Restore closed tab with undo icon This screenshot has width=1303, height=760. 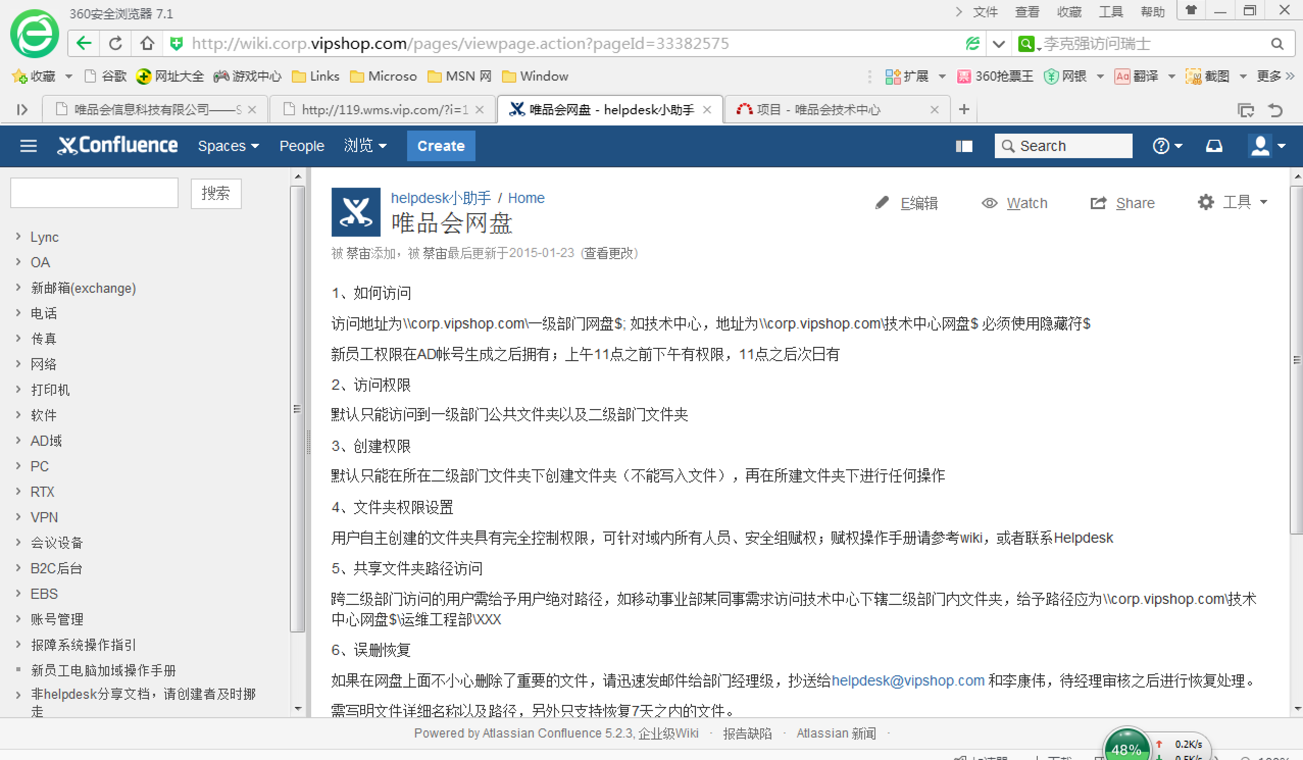pos(1275,110)
